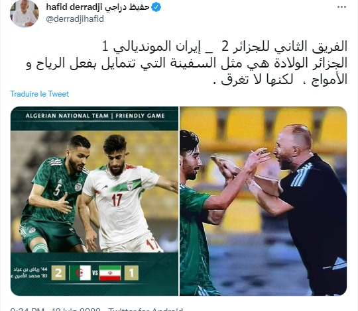Open the left match score image
358x311 pixels.
pos(94,201)
